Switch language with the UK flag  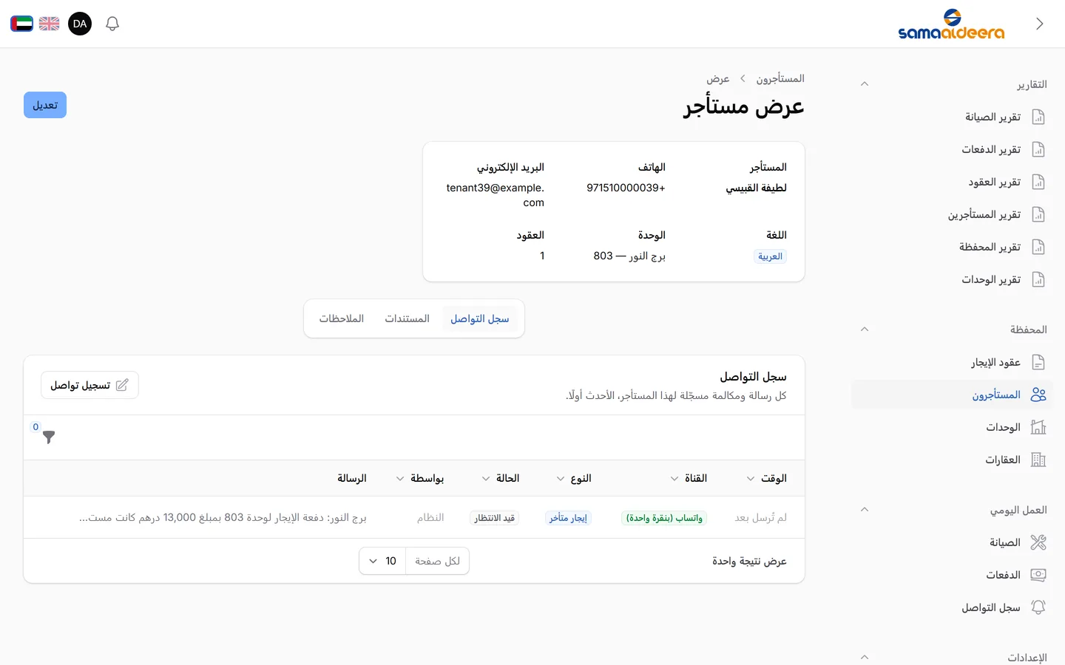[x=50, y=24]
